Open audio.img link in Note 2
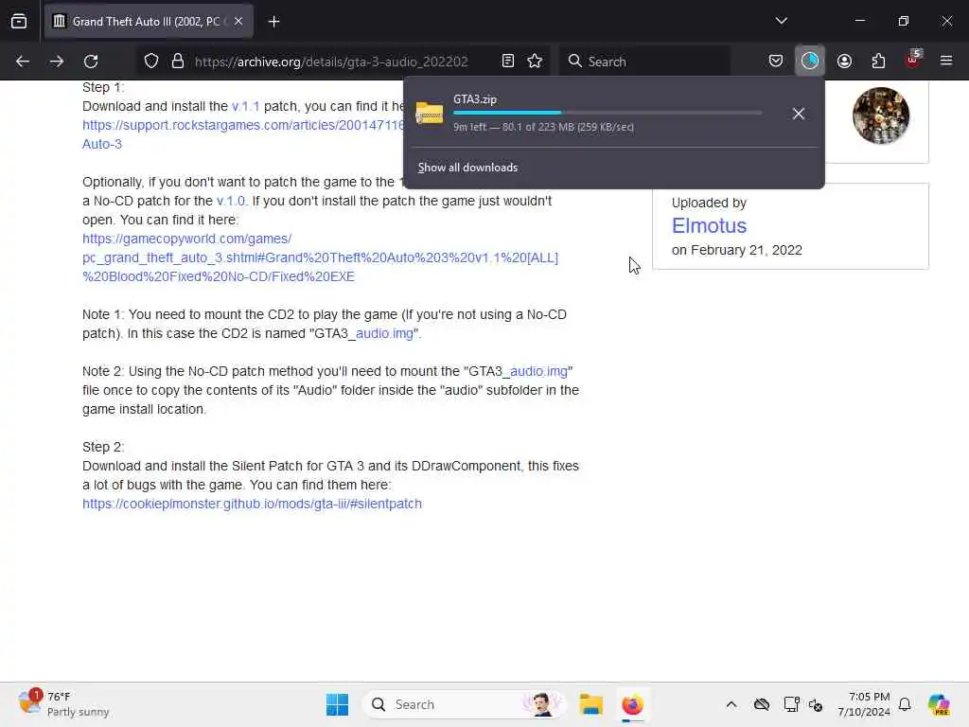 click(538, 371)
